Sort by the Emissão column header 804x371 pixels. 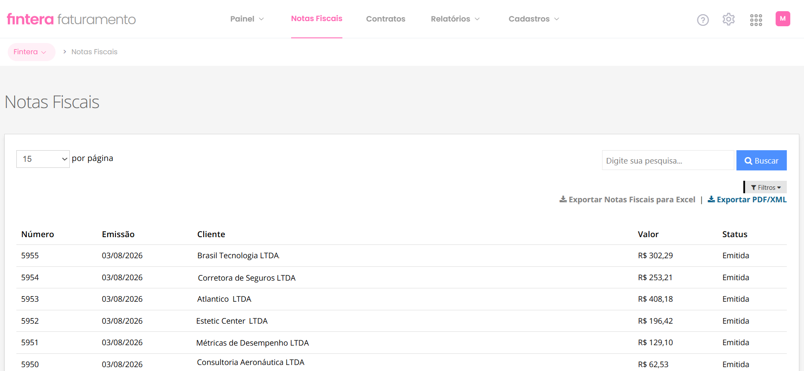[x=118, y=234]
